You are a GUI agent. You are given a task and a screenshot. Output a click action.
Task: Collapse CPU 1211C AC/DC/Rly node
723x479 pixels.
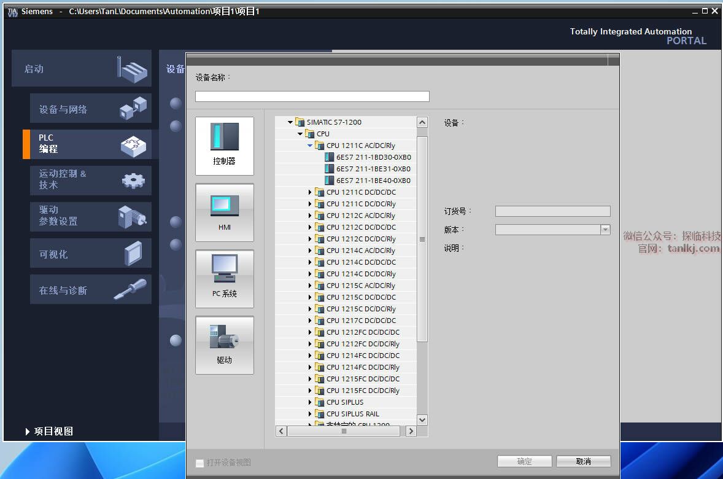(310, 146)
